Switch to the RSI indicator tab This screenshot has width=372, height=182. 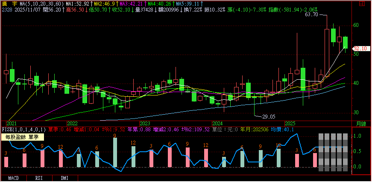tap(39, 177)
